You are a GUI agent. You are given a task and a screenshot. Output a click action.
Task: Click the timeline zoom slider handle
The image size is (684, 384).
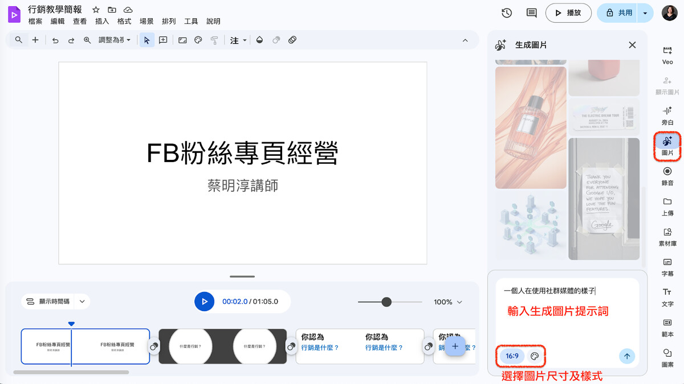[386, 302]
